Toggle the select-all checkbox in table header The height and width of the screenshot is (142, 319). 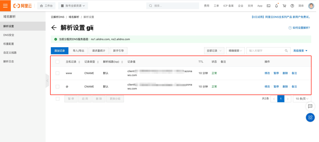pos(57,62)
